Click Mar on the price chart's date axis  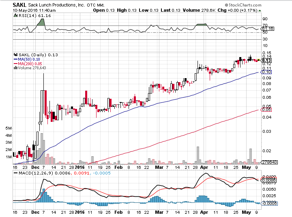pos(159,167)
